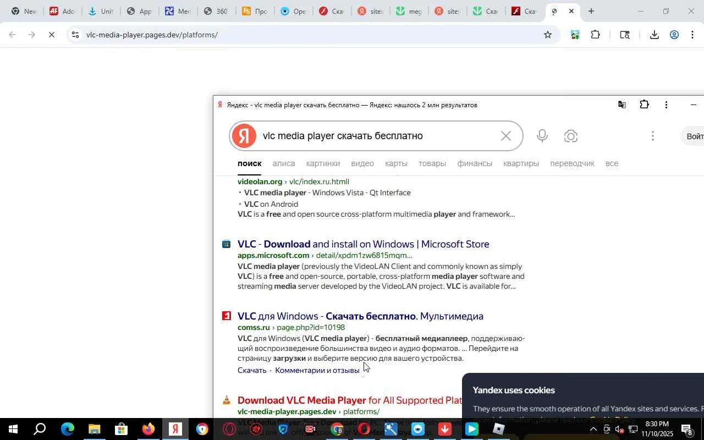Screen dimensions: 704x440
Task: Open File Explorer from taskbar
Action: 94,429
